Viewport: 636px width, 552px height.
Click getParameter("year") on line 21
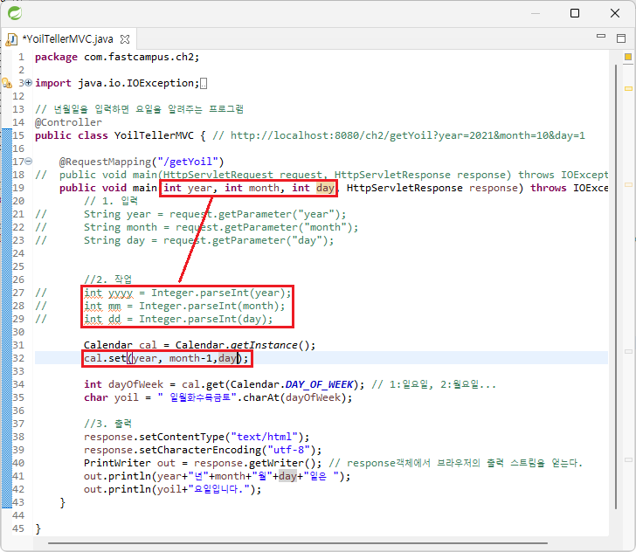[x=278, y=214]
